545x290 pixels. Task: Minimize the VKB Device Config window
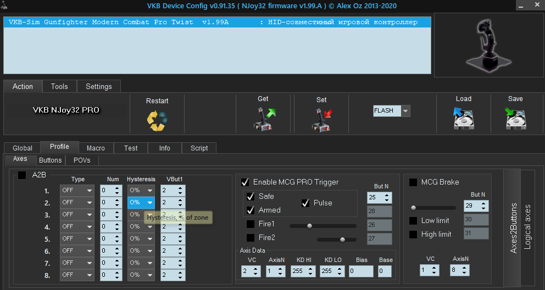pos(521,5)
